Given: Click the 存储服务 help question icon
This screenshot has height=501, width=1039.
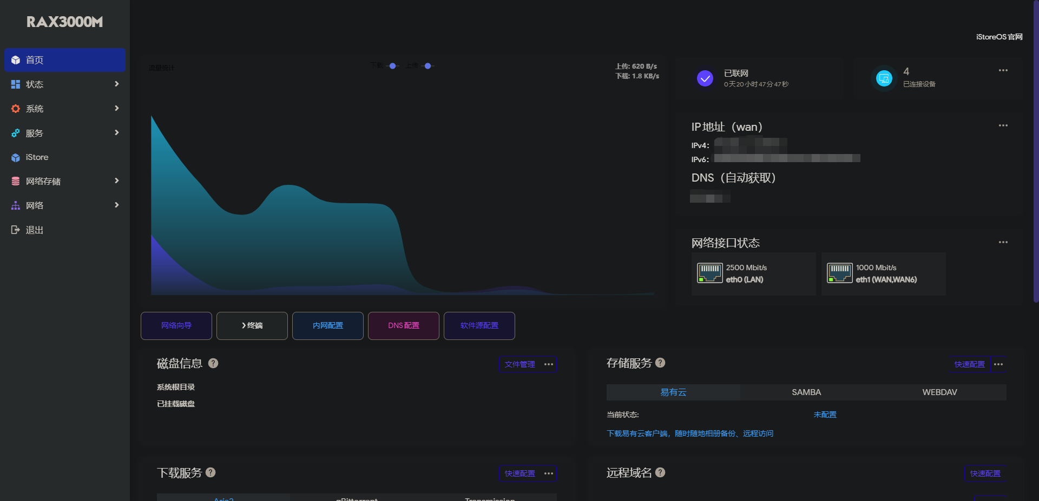Looking at the screenshot, I should [x=660, y=363].
